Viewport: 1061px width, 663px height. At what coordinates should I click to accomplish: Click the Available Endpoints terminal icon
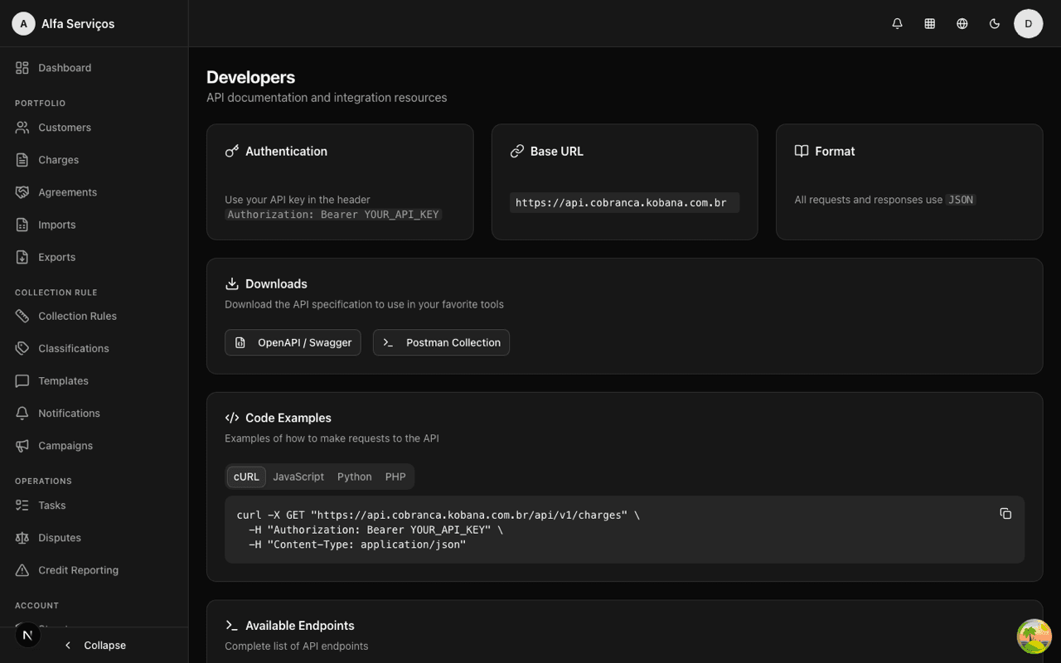click(232, 626)
